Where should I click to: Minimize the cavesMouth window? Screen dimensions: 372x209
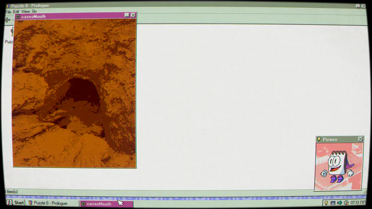point(127,15)
